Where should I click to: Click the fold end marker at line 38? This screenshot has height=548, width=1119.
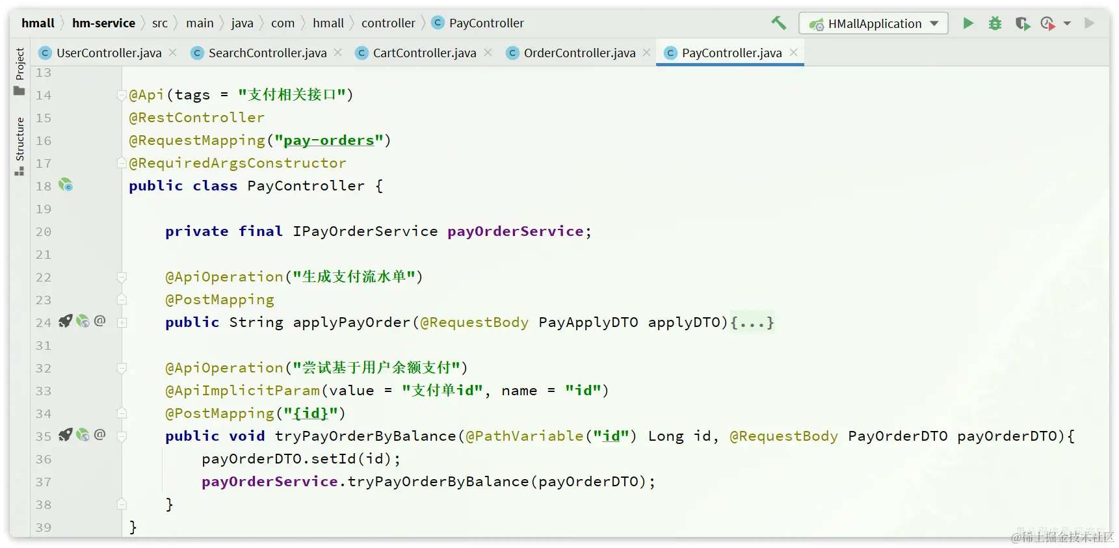pyautogui.click(x=122, y=504)
